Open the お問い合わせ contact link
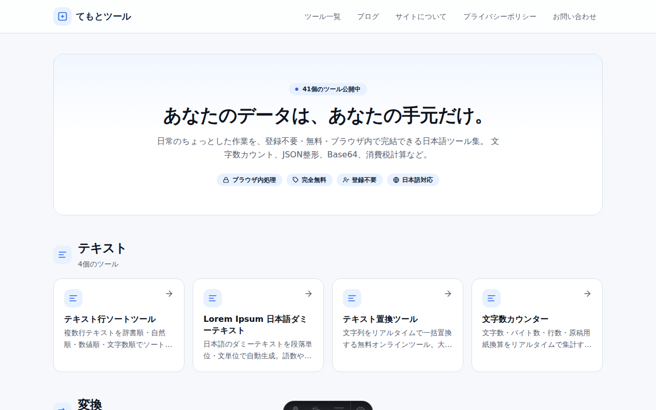Image resolution: width=656 pixels, height=410 pixels. click(x=575, y=16)
